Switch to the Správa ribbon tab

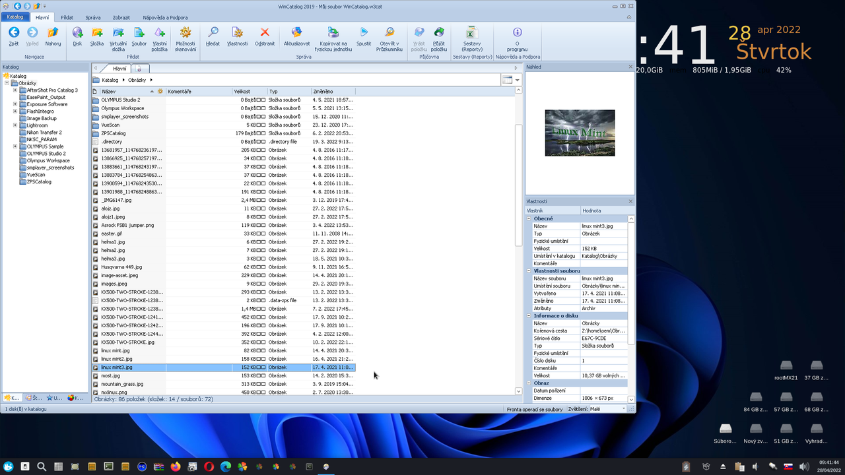point(93,16)
